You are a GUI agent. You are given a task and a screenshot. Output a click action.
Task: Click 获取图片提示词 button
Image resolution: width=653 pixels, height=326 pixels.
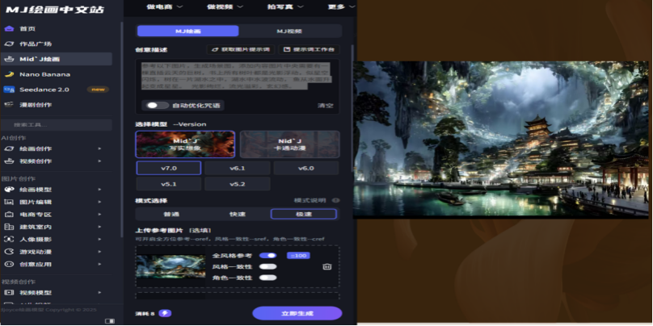[239, 49]
